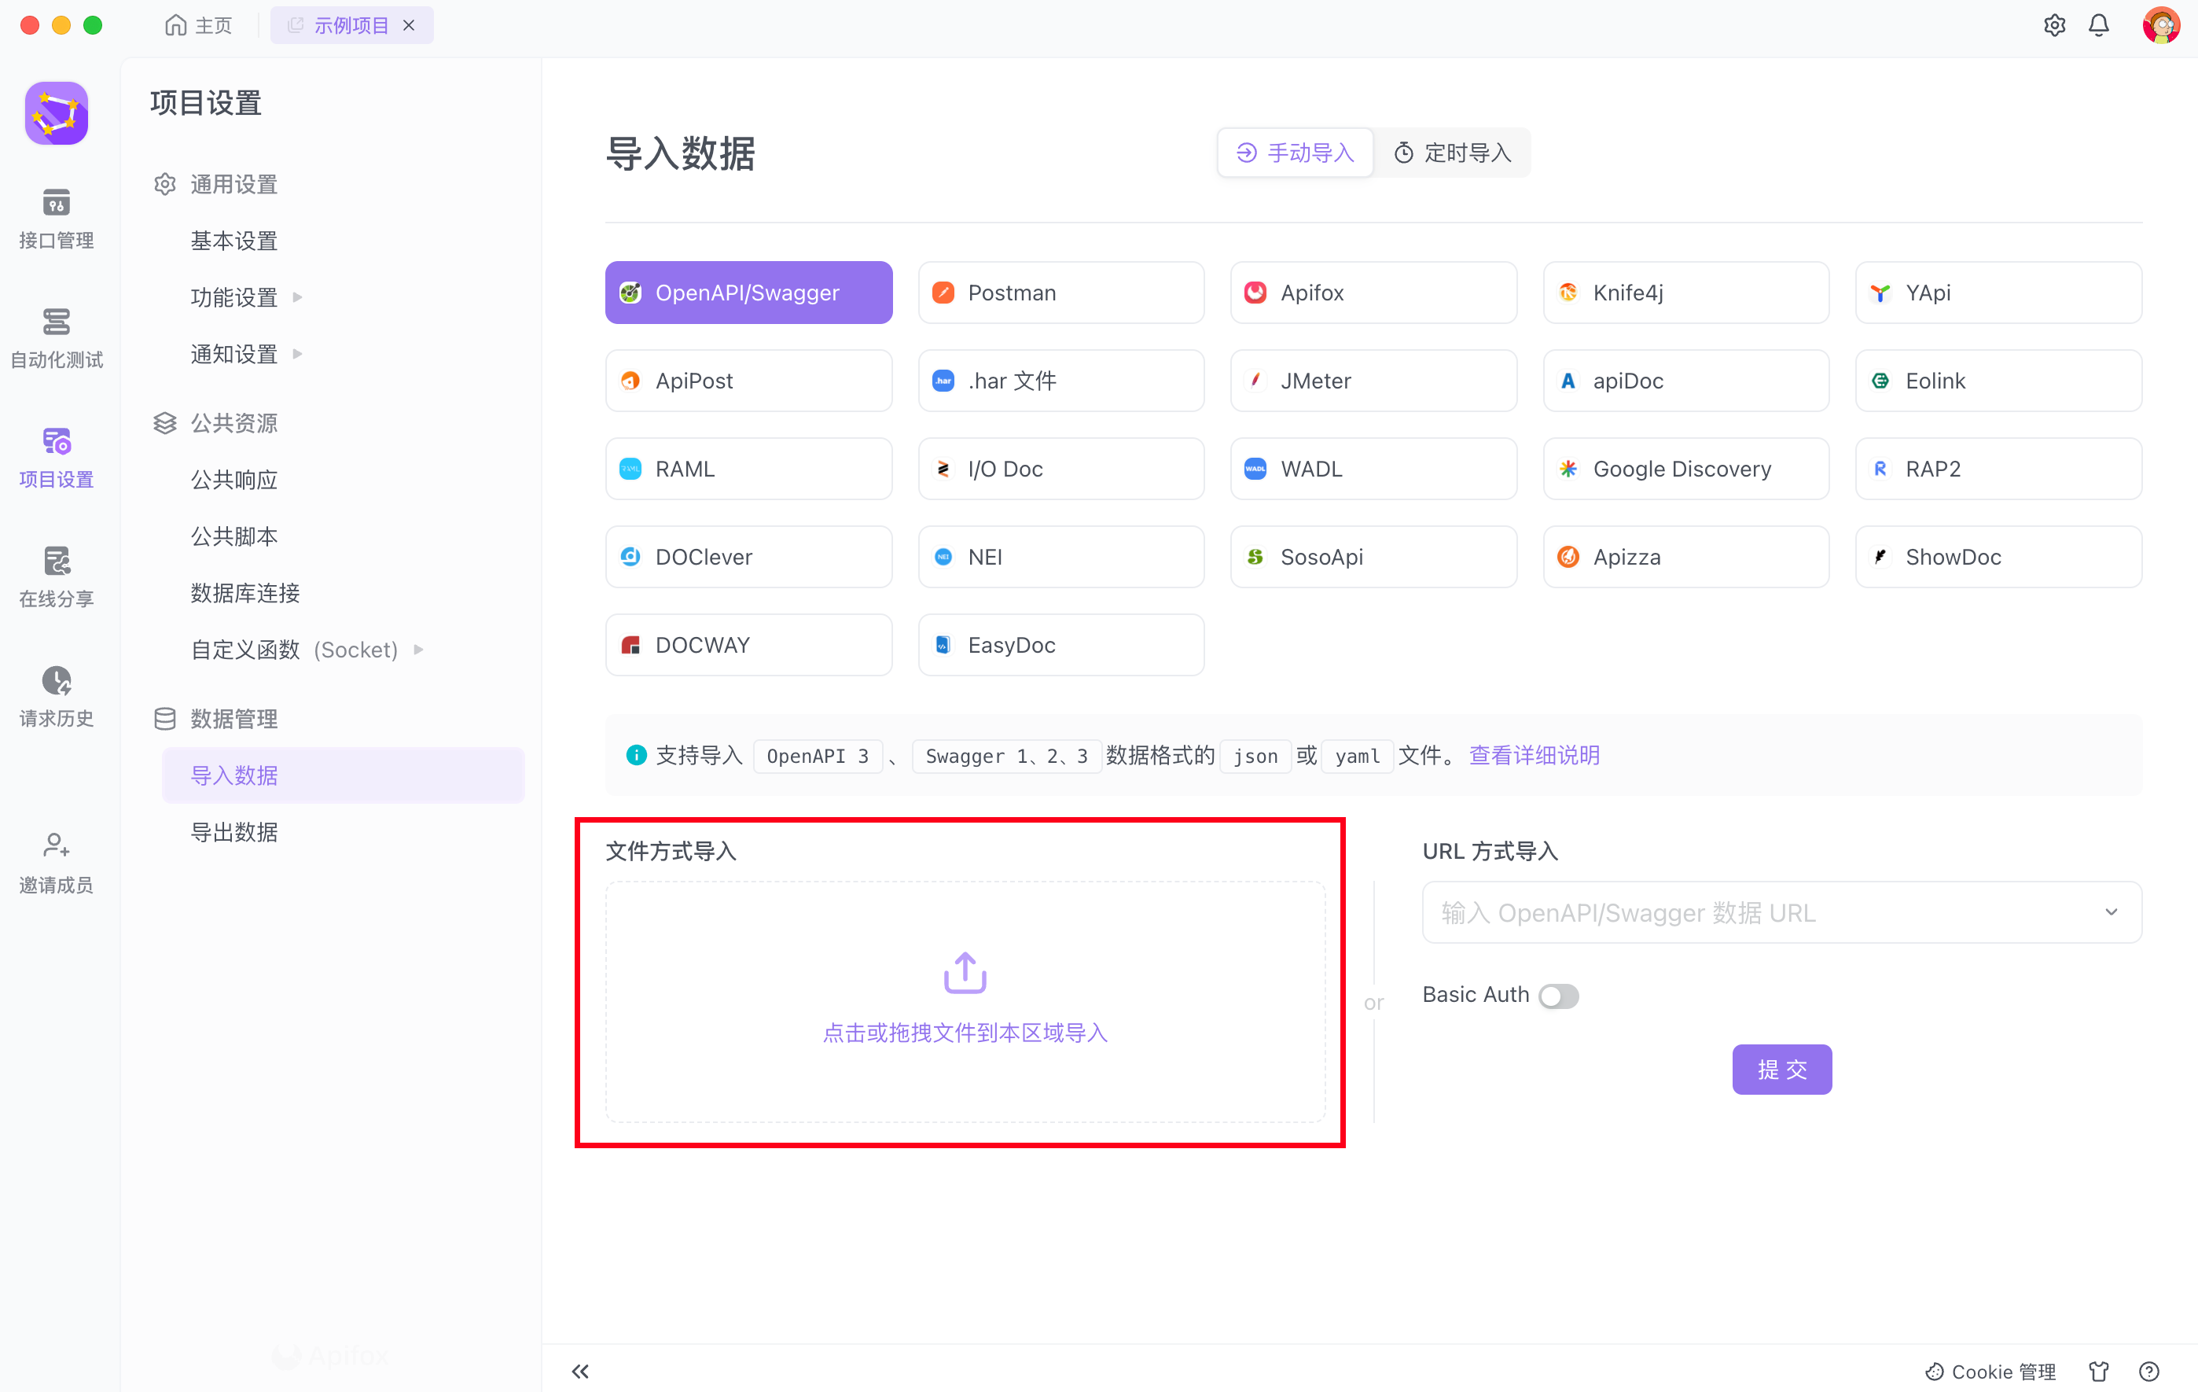The width and height of the screenshot is (2198, 1392).
Task: Select DOClever import format
Action: (x=748, y=557)
